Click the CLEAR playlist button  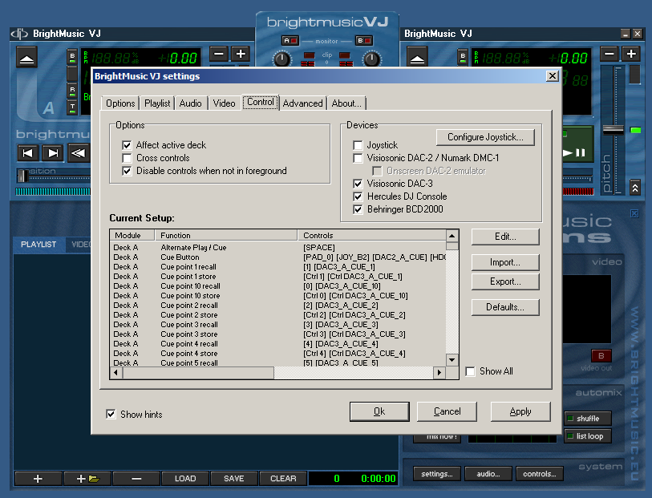(283, 479)
